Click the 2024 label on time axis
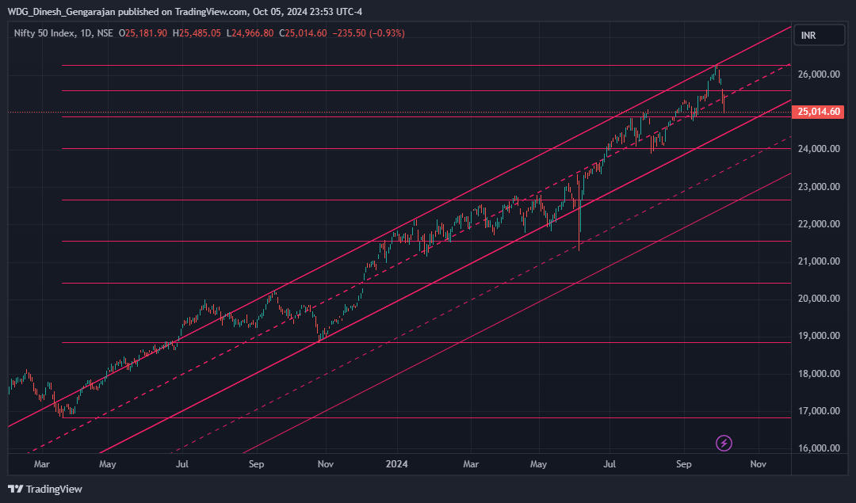Screen dimensions: 856x503 397,464
